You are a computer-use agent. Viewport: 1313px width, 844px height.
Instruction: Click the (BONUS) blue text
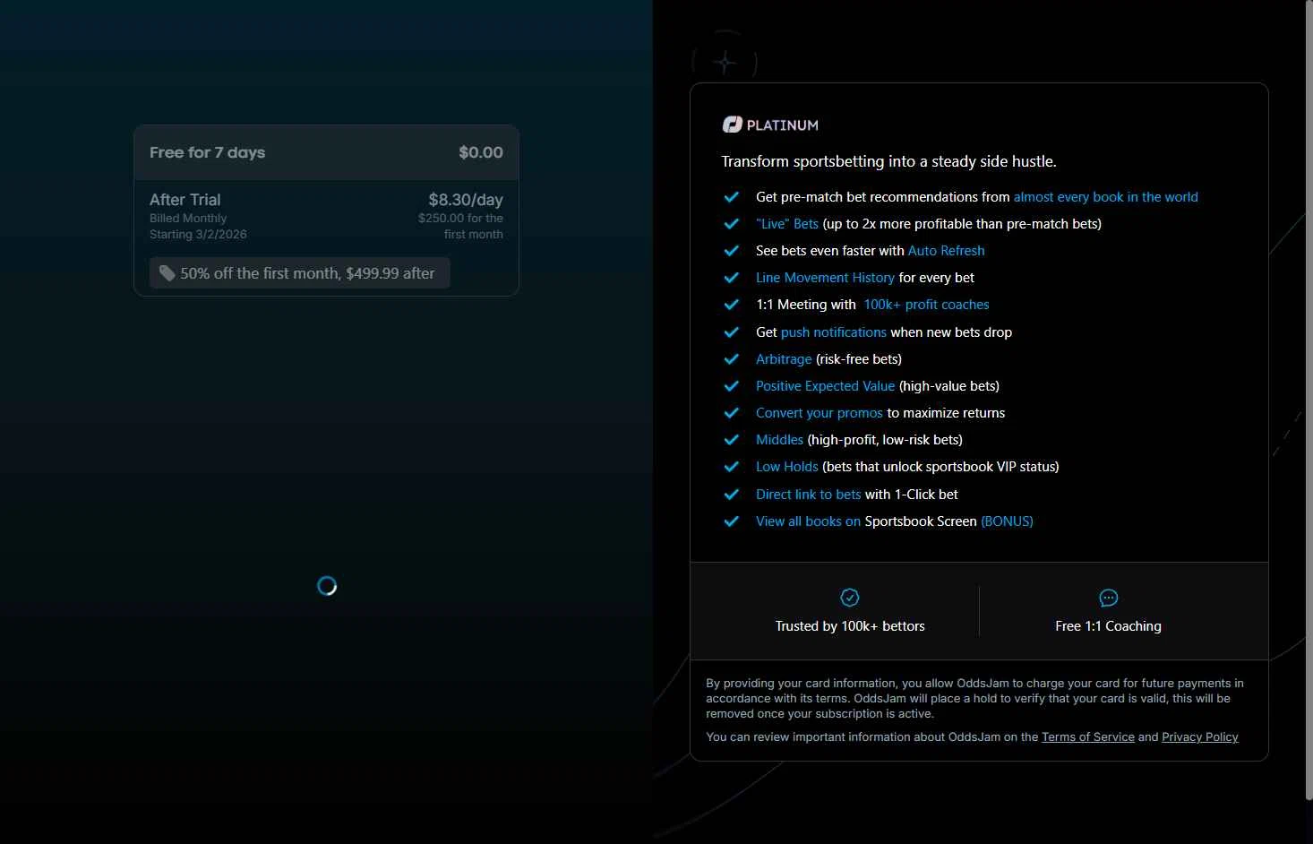(1007, 521)
